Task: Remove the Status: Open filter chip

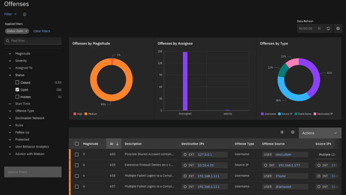Action: click(x=26, y=31)
